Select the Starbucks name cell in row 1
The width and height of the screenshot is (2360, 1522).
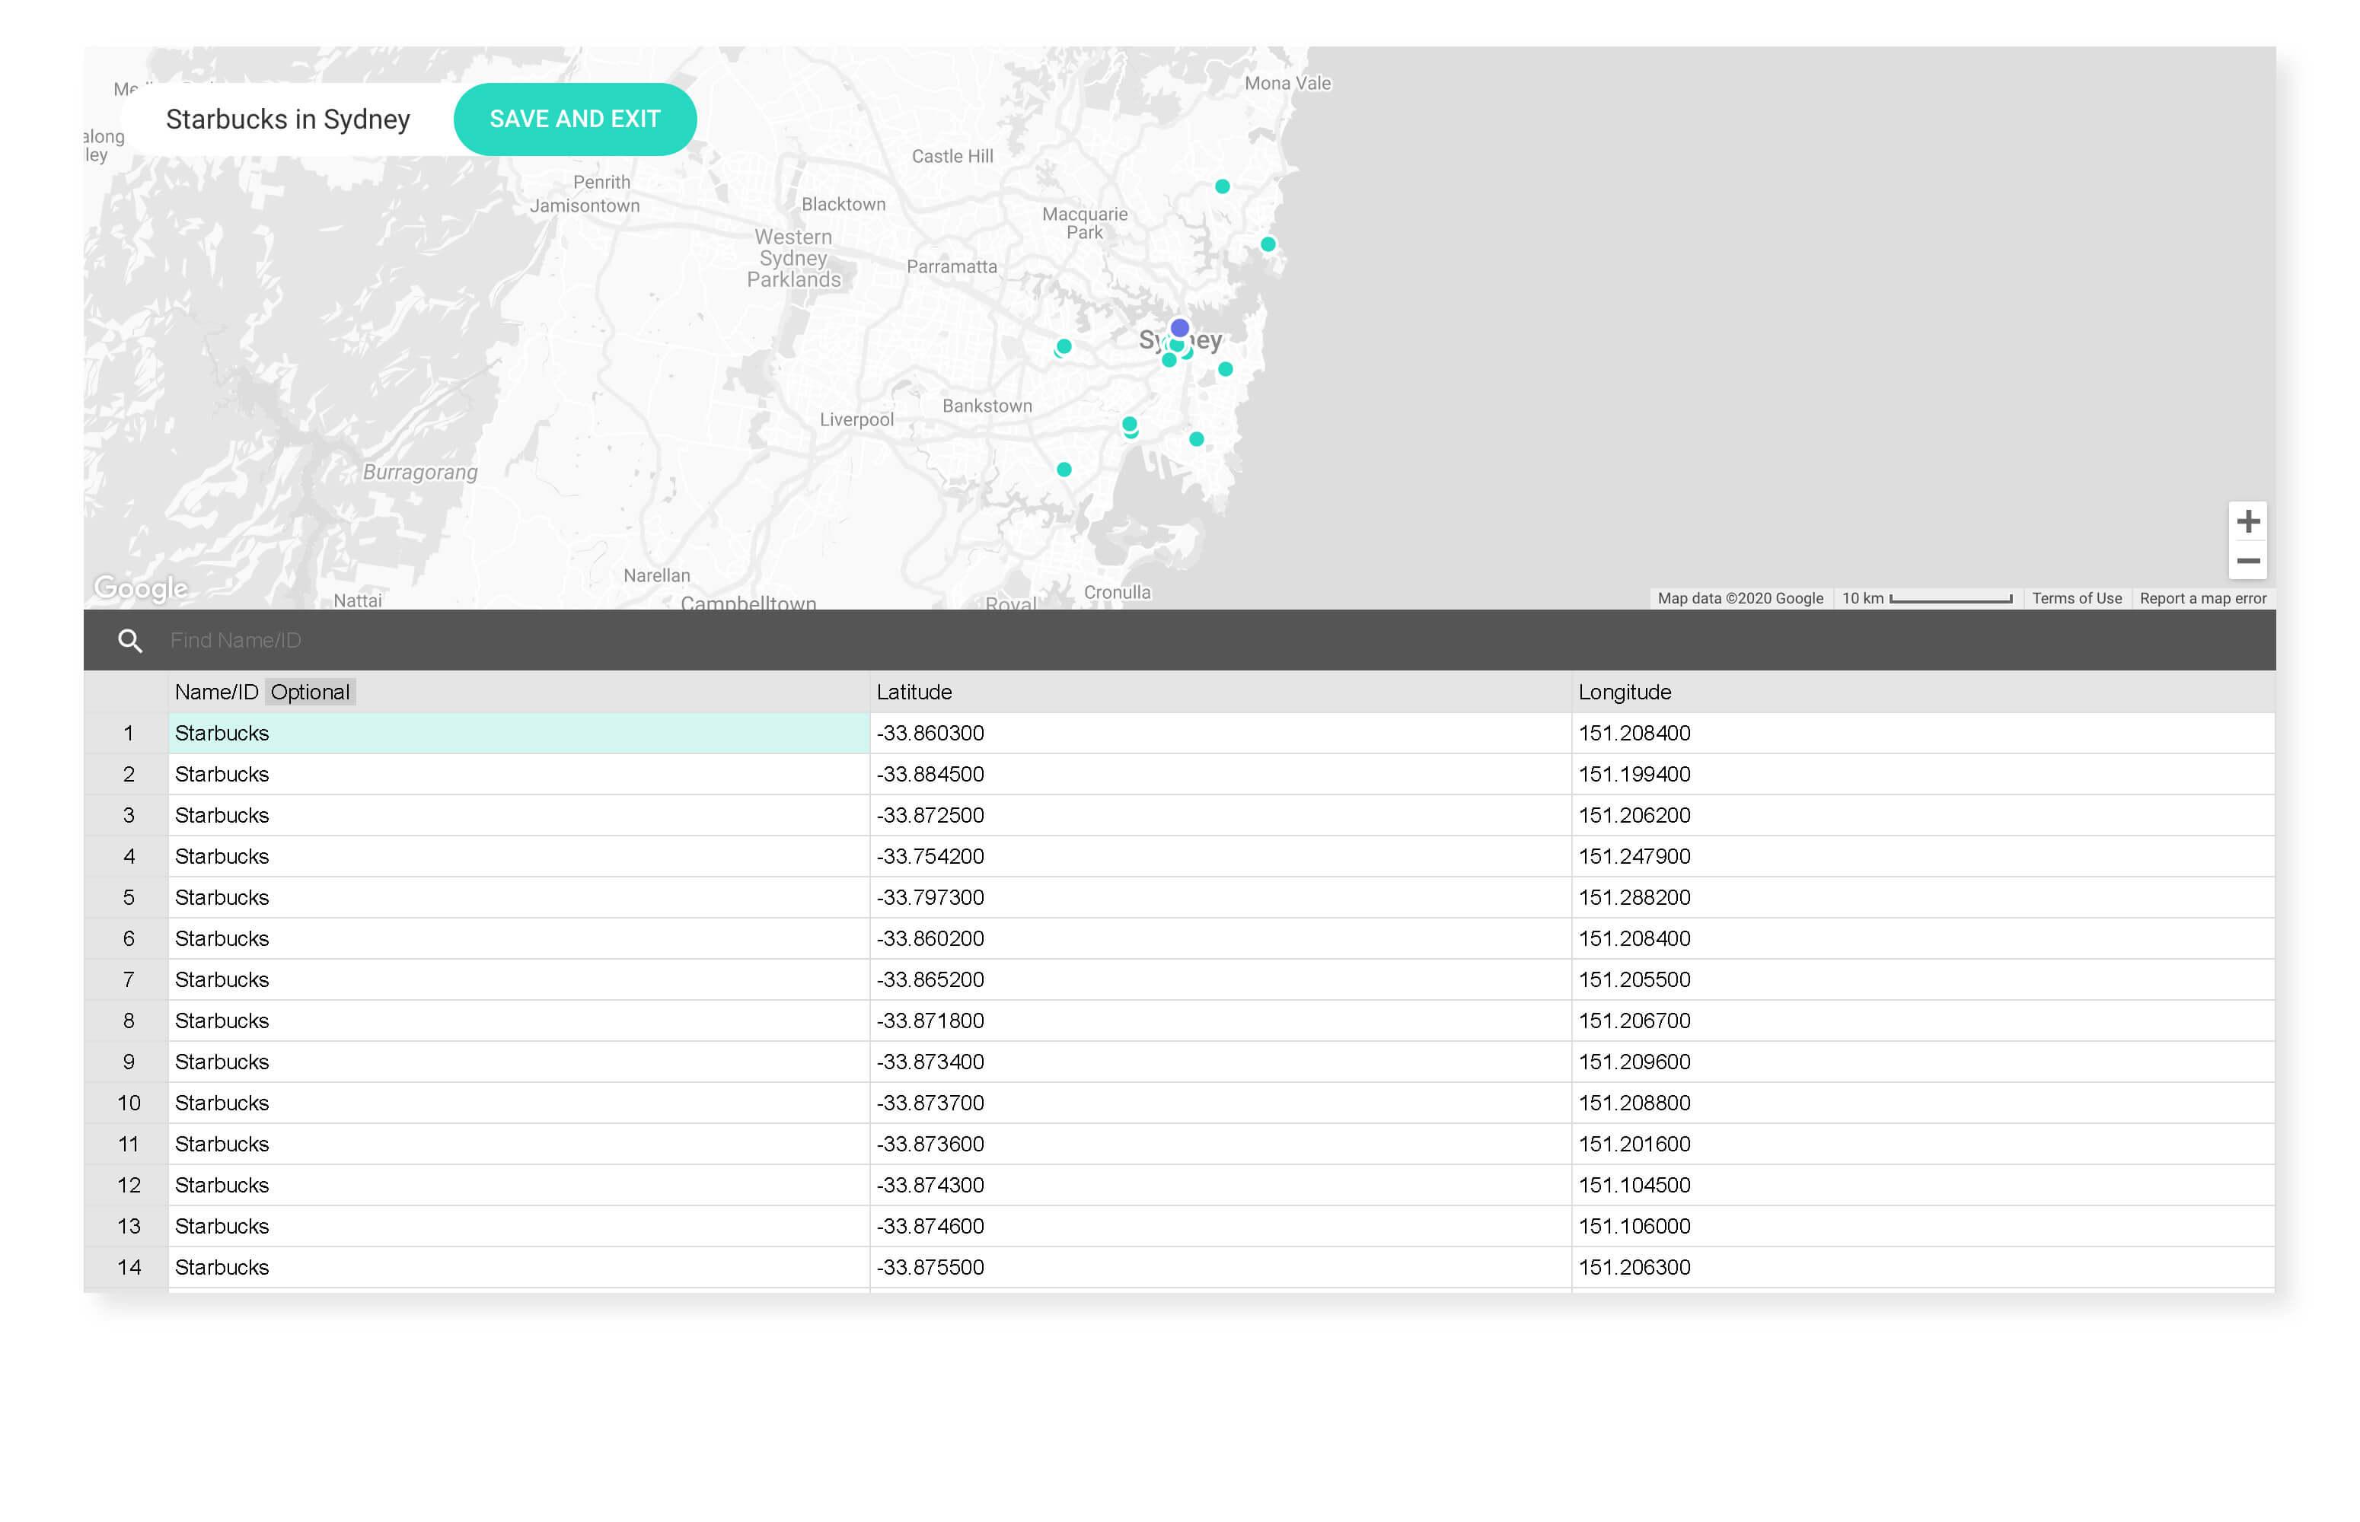pyautogui.click(x=519, y=734)
